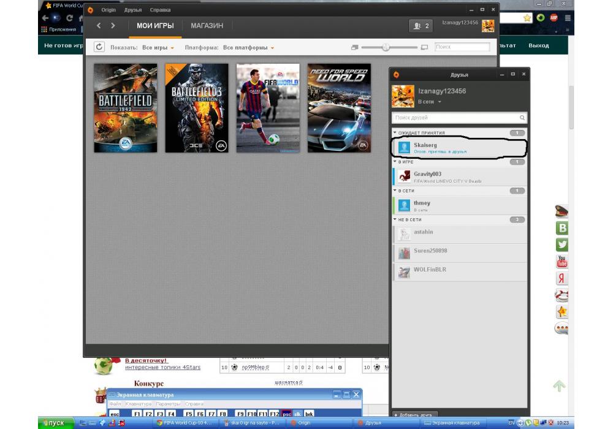Switch to the 'Магазин' tab
The width and height of the screenshot is (613, 429).
(207, 26)
